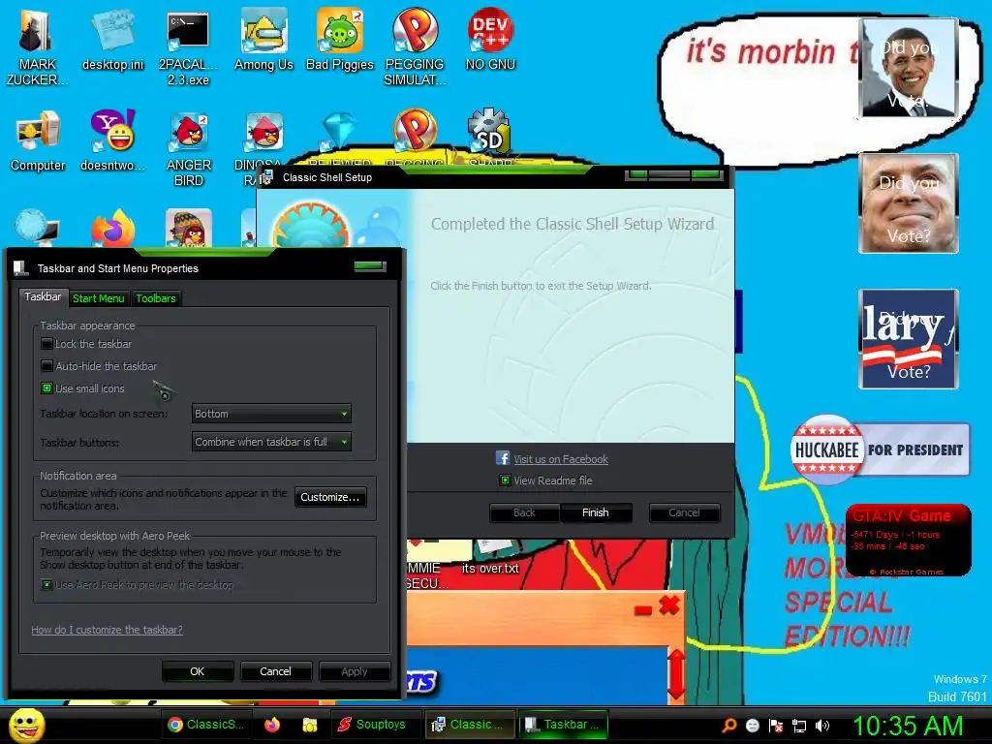Open the PEGGING SIMULAT... desktop icon
The image size is (992, 744).
415,46
